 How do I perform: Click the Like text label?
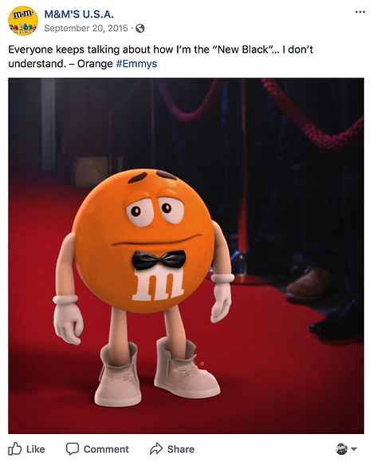coord(36,449)
